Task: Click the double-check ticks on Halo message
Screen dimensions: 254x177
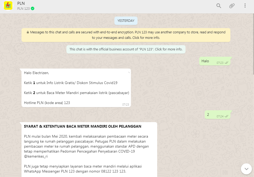Action: point(226,63)
